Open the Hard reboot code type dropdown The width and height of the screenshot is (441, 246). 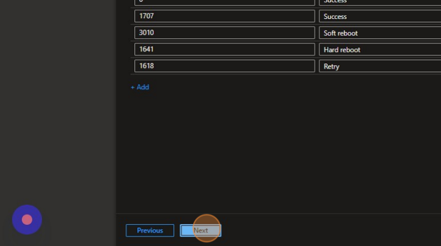379,50
